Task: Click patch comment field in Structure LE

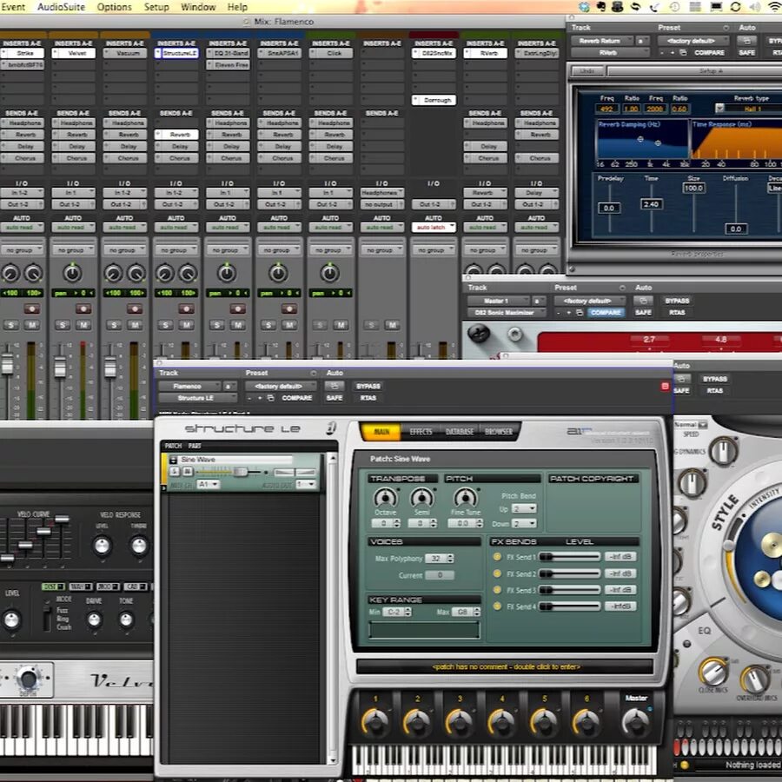Action: [505, 666]
